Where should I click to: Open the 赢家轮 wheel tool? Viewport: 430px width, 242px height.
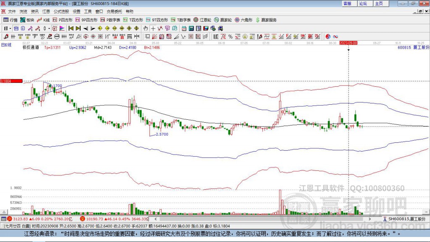pos(223,20)
